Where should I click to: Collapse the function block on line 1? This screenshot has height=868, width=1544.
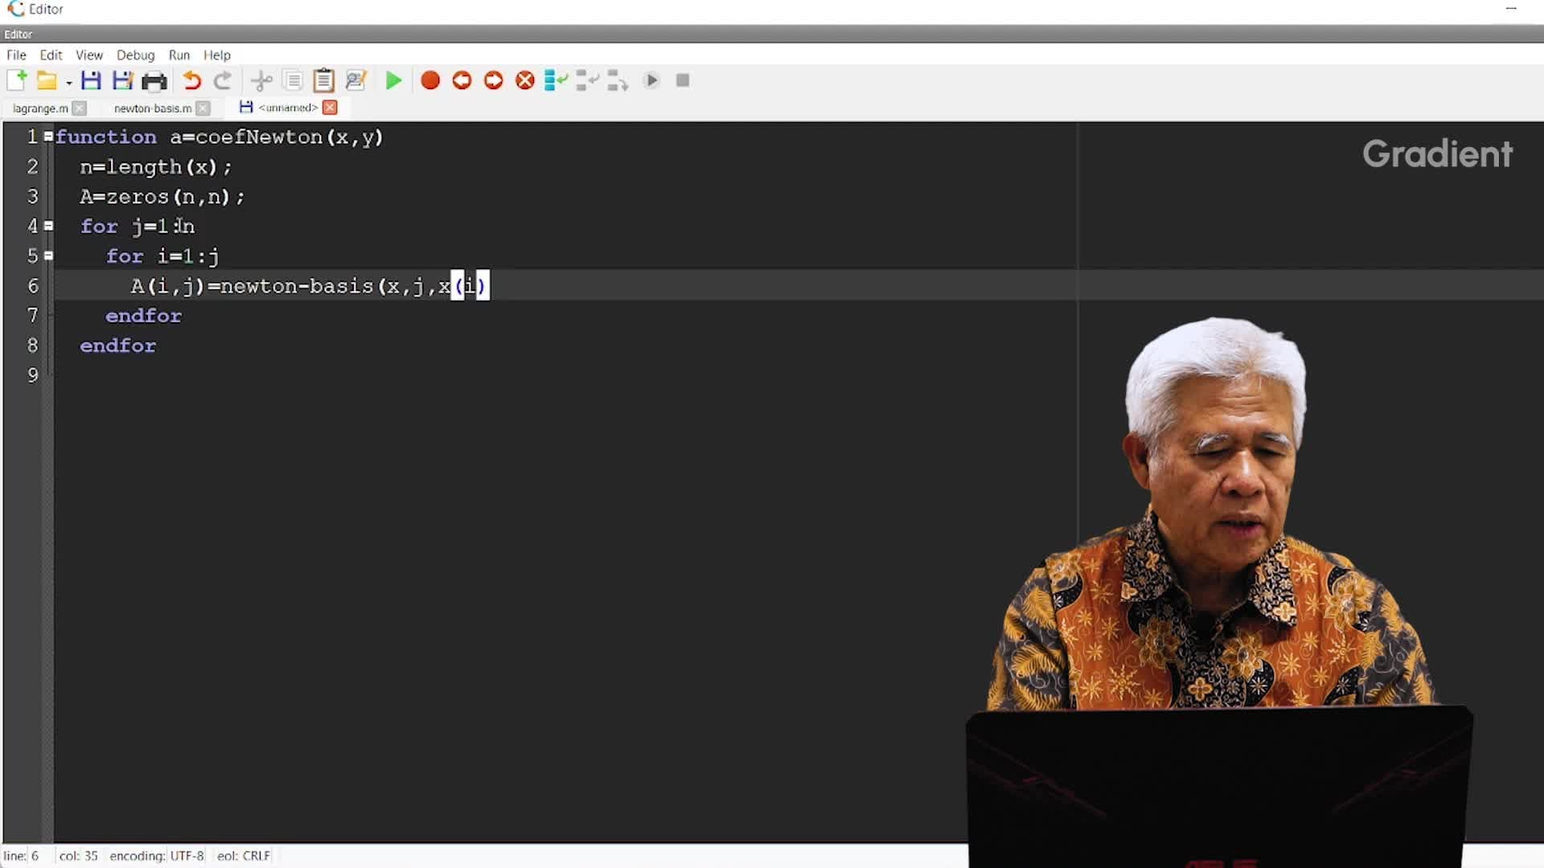click(49, 137)
